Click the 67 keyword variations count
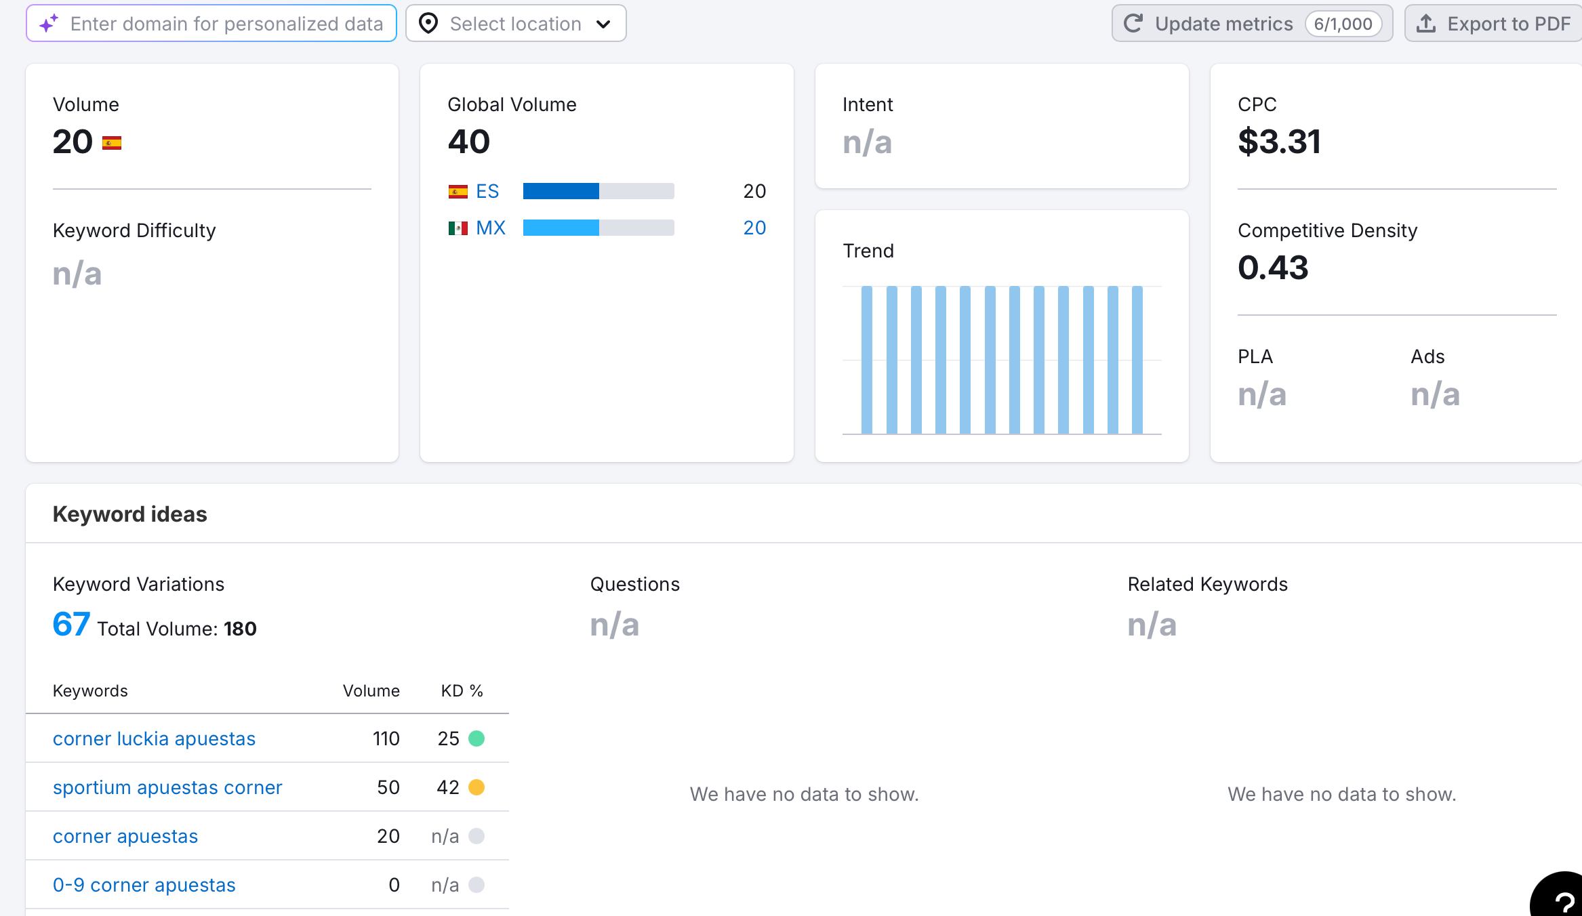The image size is (1582, 916). (71, 624)
